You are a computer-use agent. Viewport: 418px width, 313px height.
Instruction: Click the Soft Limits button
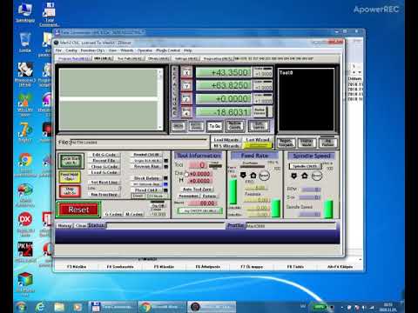tap(259, 126)
